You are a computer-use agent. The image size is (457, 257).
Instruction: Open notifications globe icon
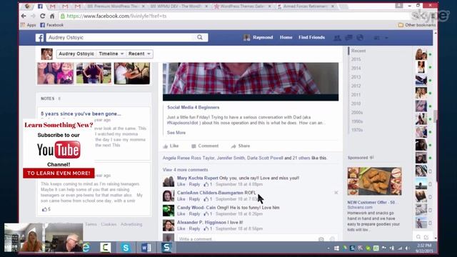pyautogui.click(x=360, y=38)
